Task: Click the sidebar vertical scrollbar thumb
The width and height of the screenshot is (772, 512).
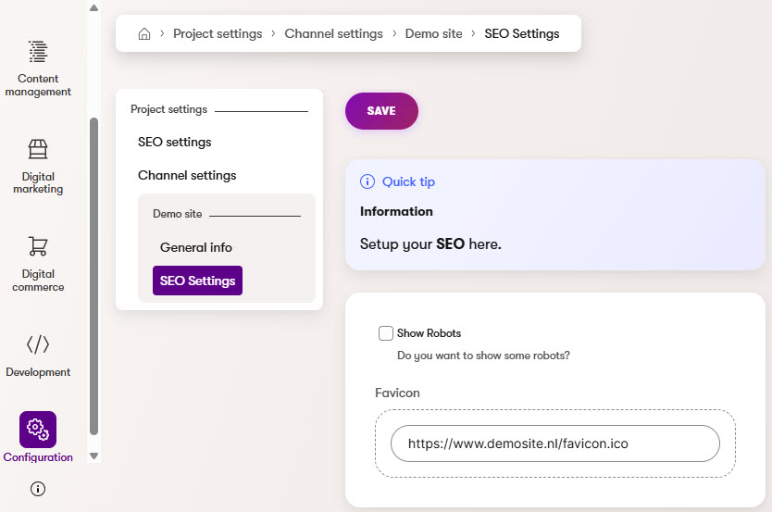Action: coord(94,276)
